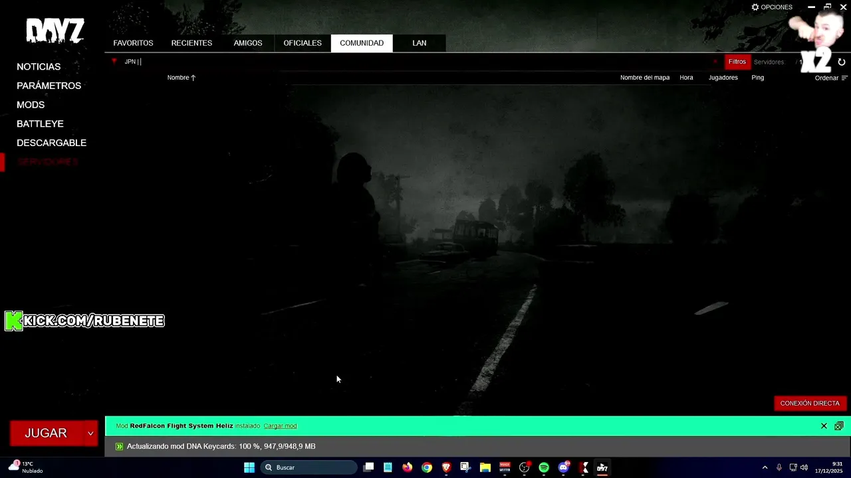The width and height of the screenshot is (851, 478).
Task: Click the Cargar mod link
Action: point(280,426)
